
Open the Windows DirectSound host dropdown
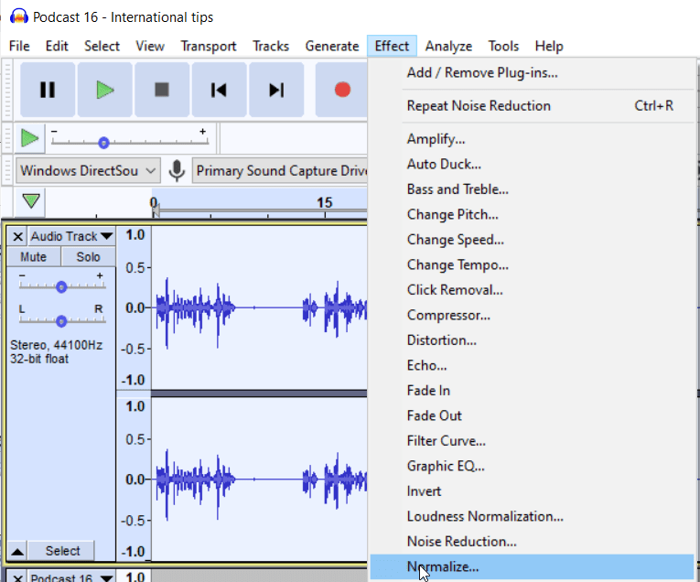88,170
